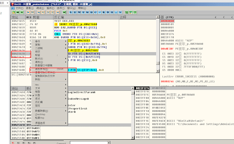Click the CPU window C icon in menu bar
This screenshot has width=234, height=144.
click(13, 8)
